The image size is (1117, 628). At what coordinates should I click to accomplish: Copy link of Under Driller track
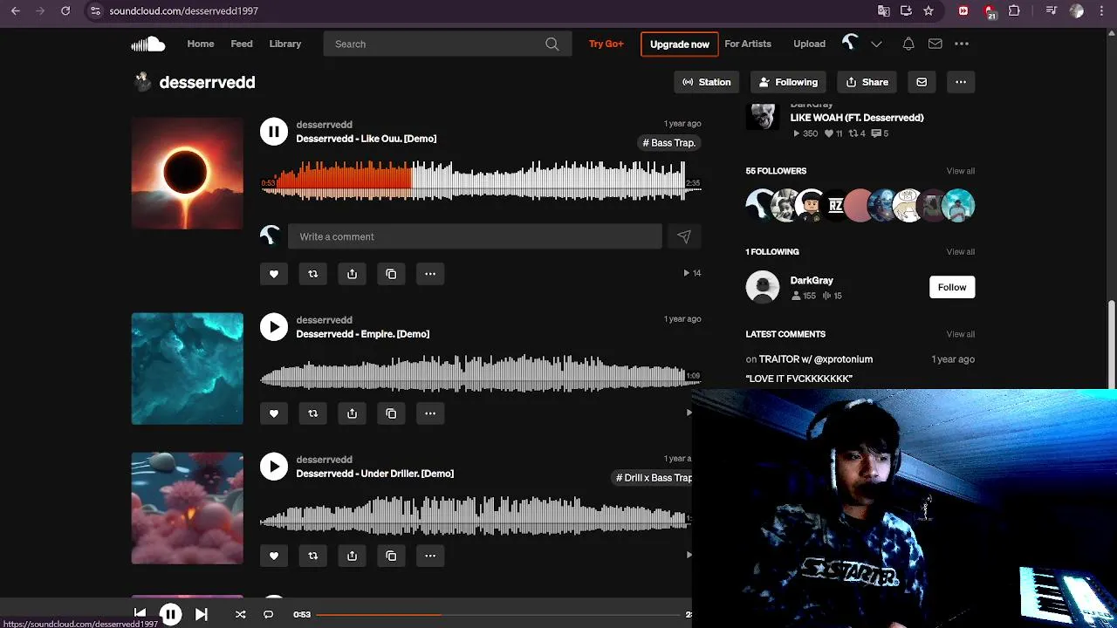pos(391,556)
